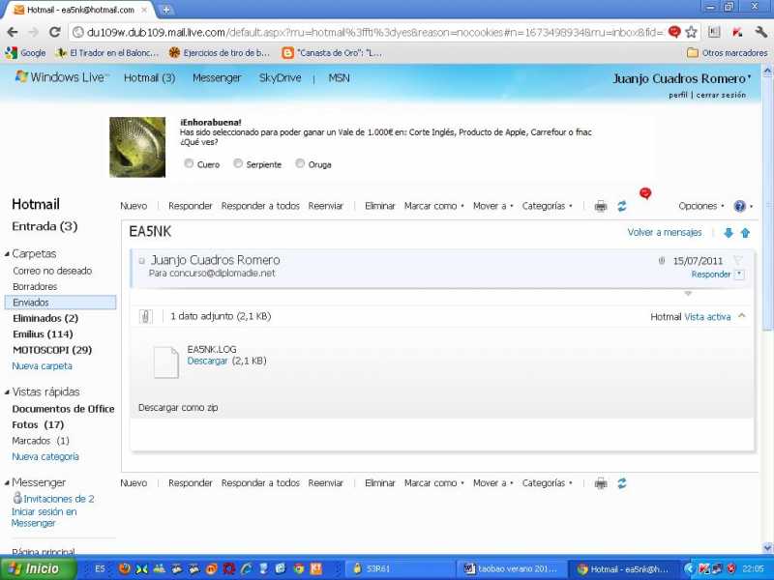Viewport: 774px width, 580px height.
Task: Print the current email message
Action: [x=601, y=206]
